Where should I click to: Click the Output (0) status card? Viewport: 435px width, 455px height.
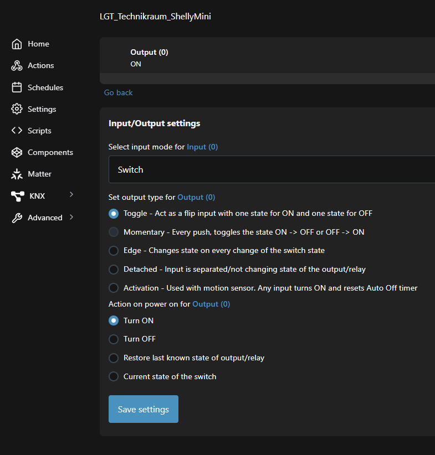[x=266, y=58]
